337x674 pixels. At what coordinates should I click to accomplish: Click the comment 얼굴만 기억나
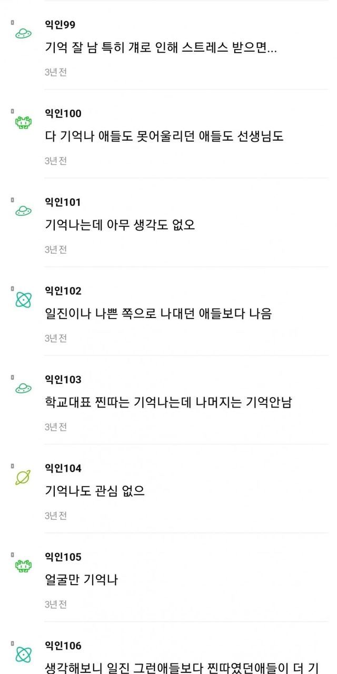pos(82,580)
